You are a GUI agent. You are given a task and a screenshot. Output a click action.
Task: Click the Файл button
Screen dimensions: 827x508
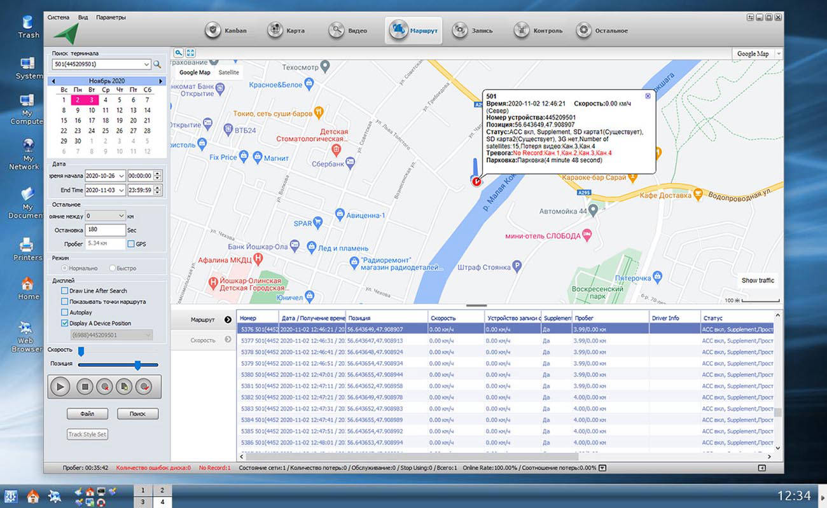coord(87,414)
